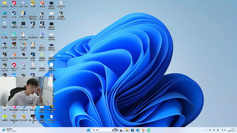
Task: Open the Epic Games Launcher shortcut
Action: click(x=5, y=55)
